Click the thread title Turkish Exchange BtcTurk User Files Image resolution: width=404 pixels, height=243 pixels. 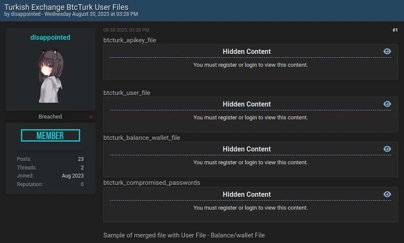(66, 7)
